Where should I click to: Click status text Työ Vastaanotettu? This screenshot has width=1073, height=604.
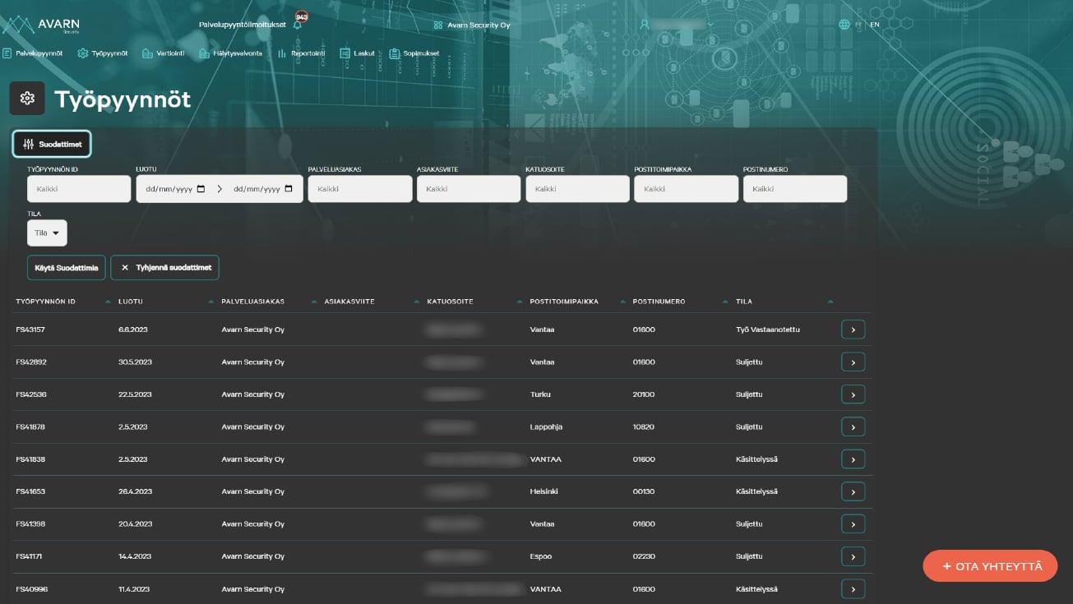[768, 330]
